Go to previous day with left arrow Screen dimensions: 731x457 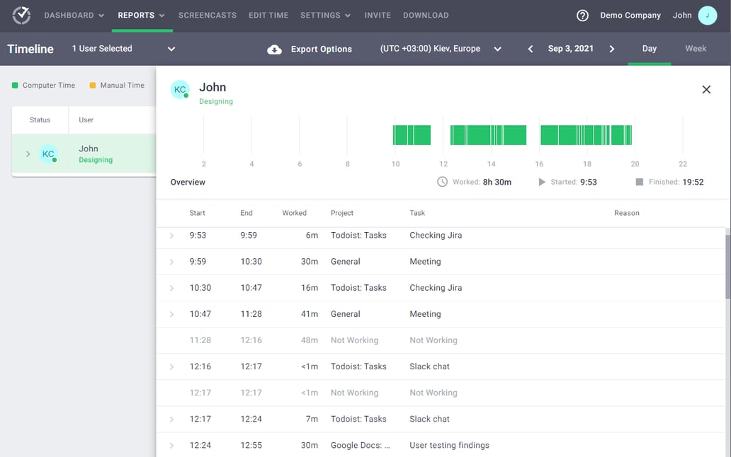pos(531,49)
